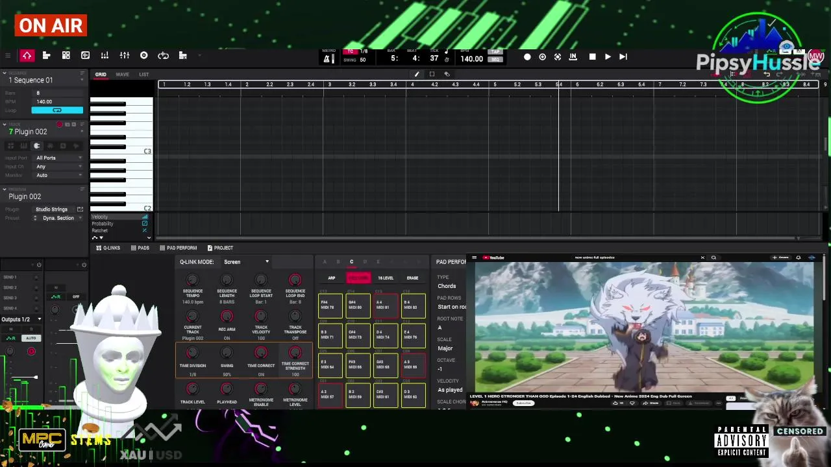Click the Swing knob
831x467 pixels.
pos(227,352)
